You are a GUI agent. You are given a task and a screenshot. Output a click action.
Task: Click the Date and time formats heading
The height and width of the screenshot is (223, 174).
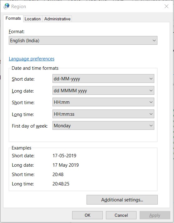35,68
